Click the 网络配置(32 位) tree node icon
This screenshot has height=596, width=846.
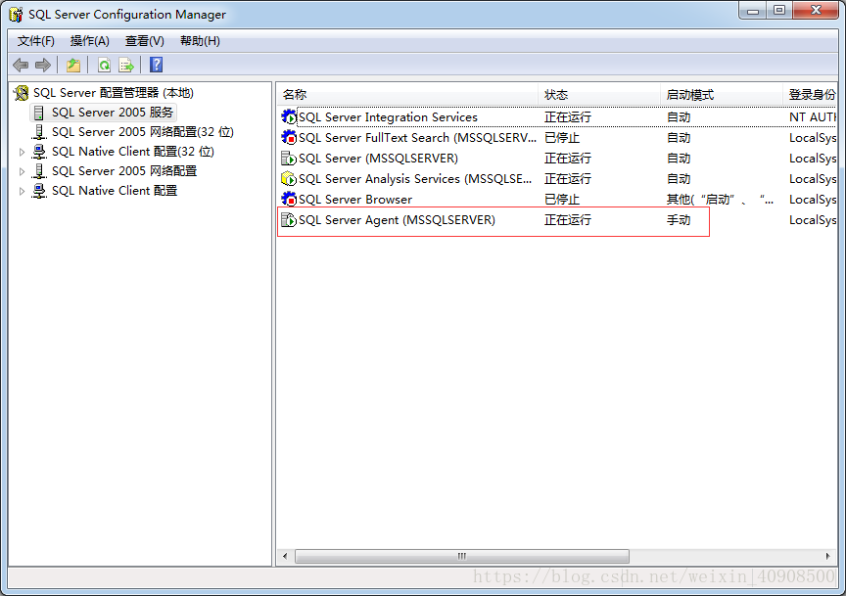click(39, 131)
